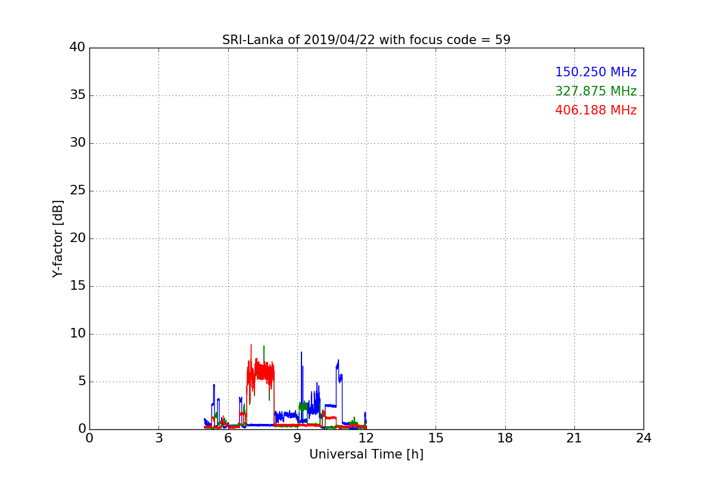Select the y-axis tick label 10

77,334
